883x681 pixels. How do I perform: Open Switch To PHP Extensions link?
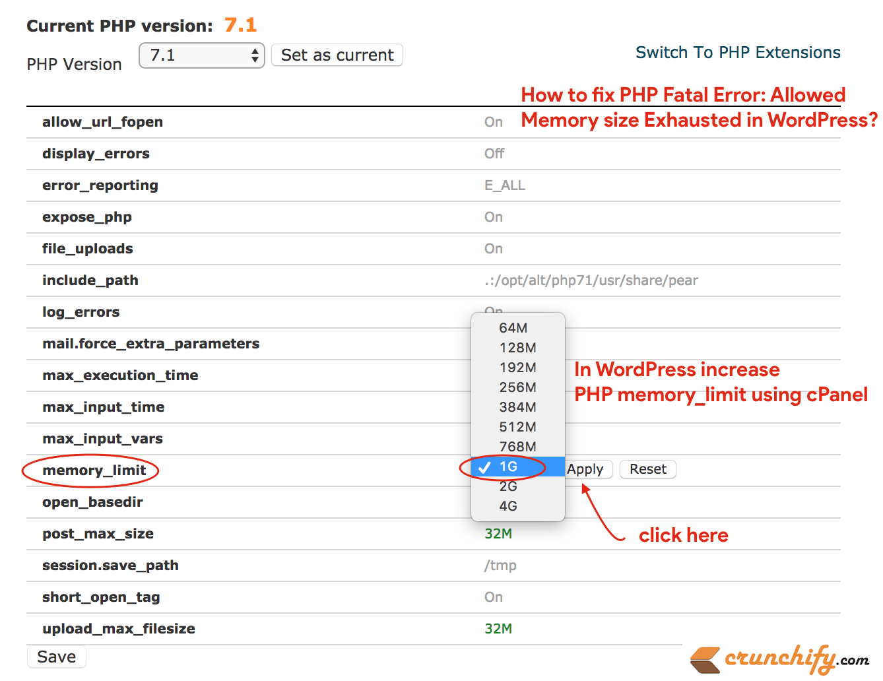click(738, 53)
